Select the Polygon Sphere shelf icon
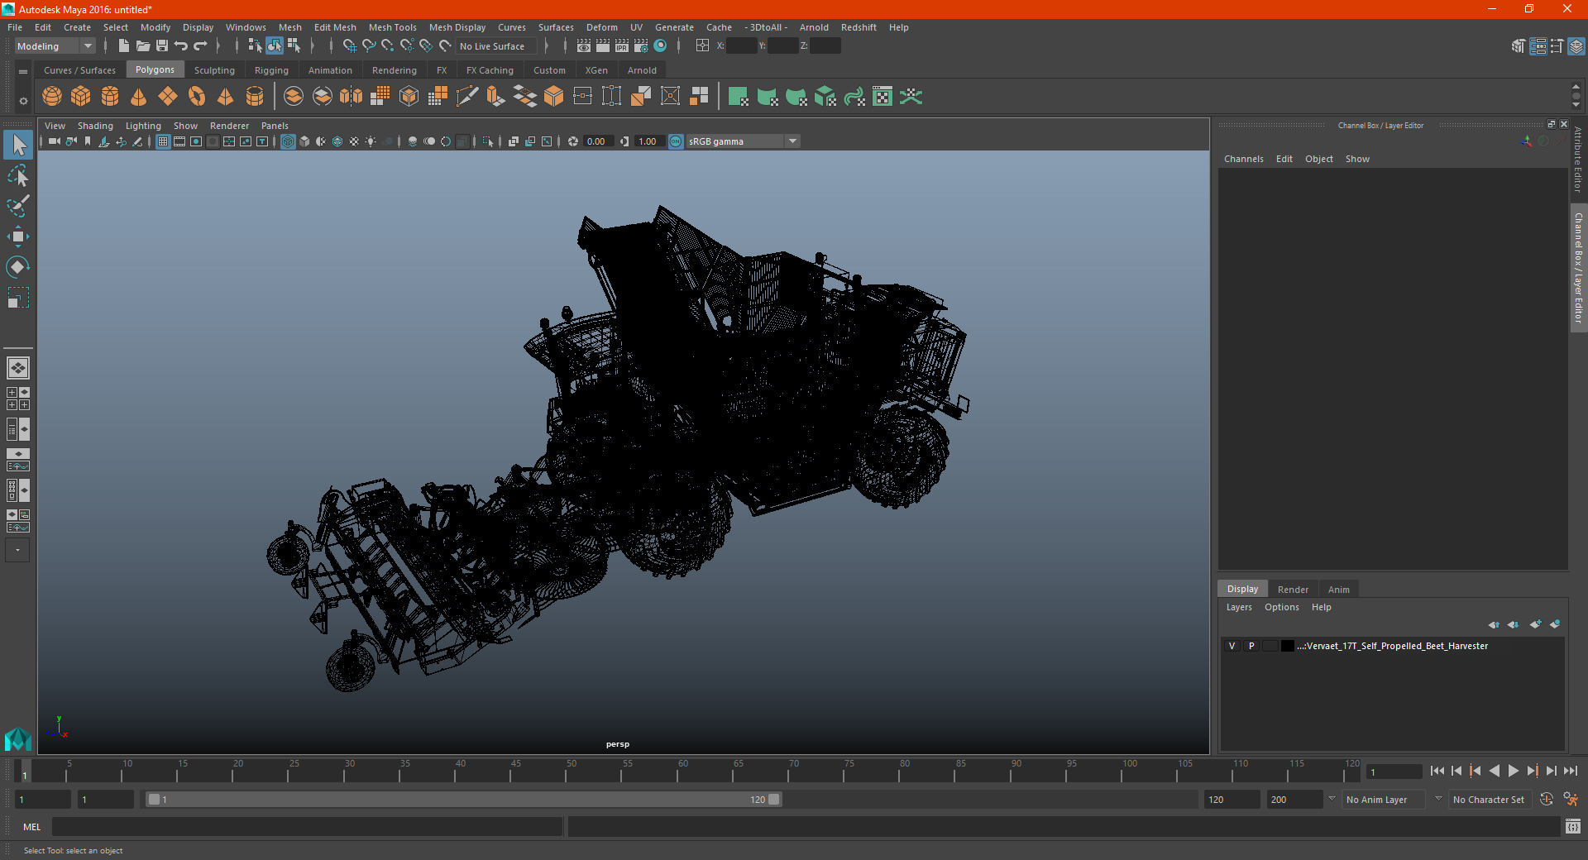 [x=52, y=97]
